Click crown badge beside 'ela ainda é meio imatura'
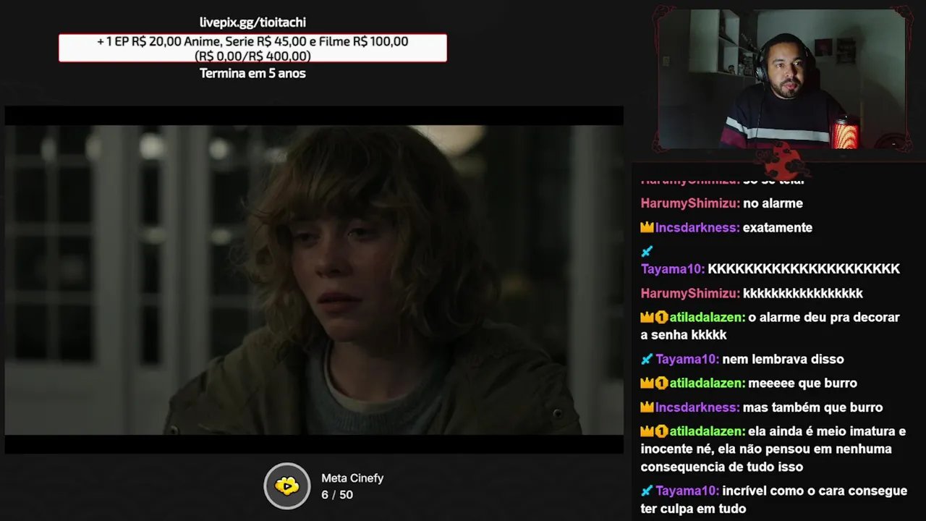 point(647,431)
